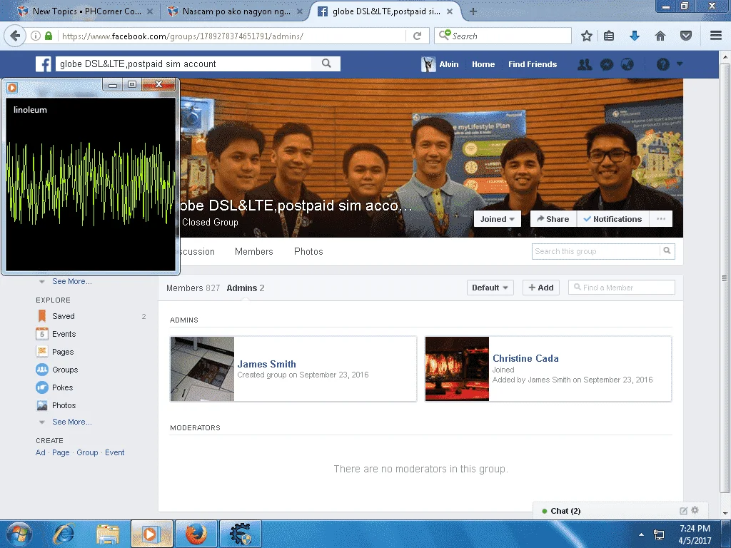Open Facebook messages icon

coord(607,64)
